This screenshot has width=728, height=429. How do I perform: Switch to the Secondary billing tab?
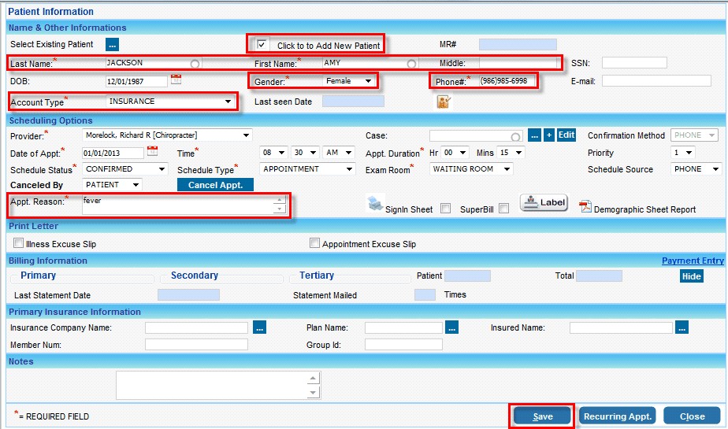coord(194,276)
